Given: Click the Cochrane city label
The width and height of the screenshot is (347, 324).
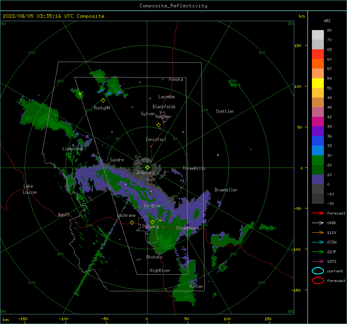Looking at the screenshot, I should pos(126,215).
